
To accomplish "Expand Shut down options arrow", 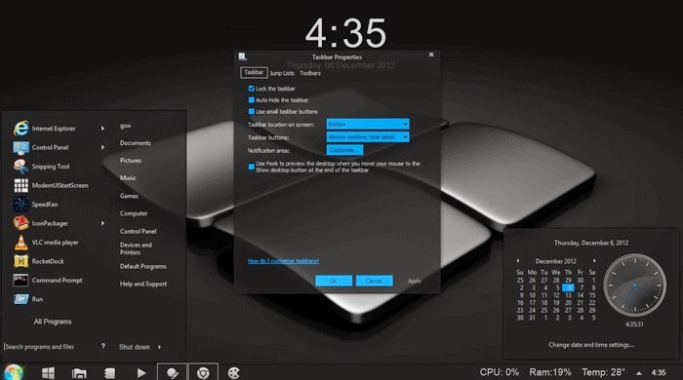I will click(x=159, y=347).
